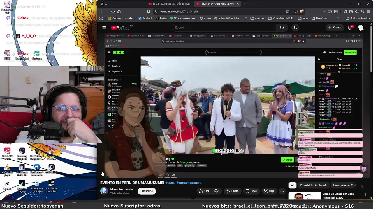
Task: Subscribe to Mako Archivado
Action: coord(147,191)
